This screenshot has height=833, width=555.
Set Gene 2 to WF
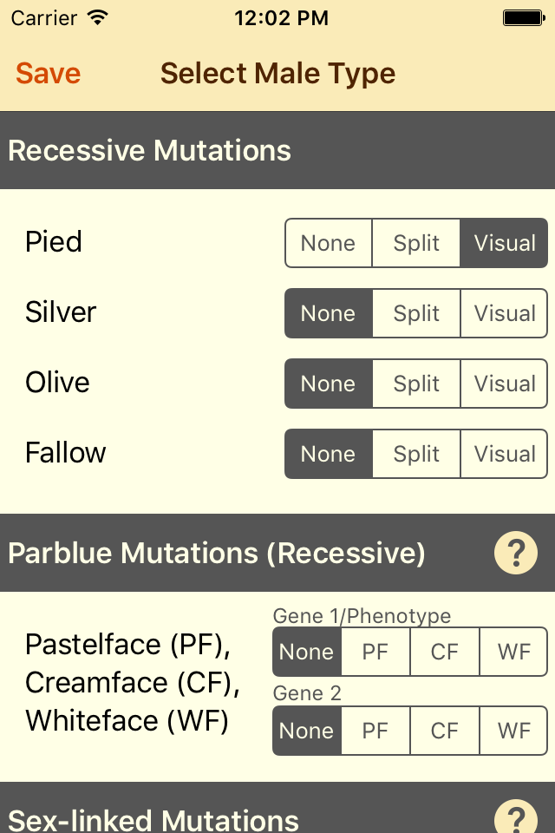pos(513,731)
